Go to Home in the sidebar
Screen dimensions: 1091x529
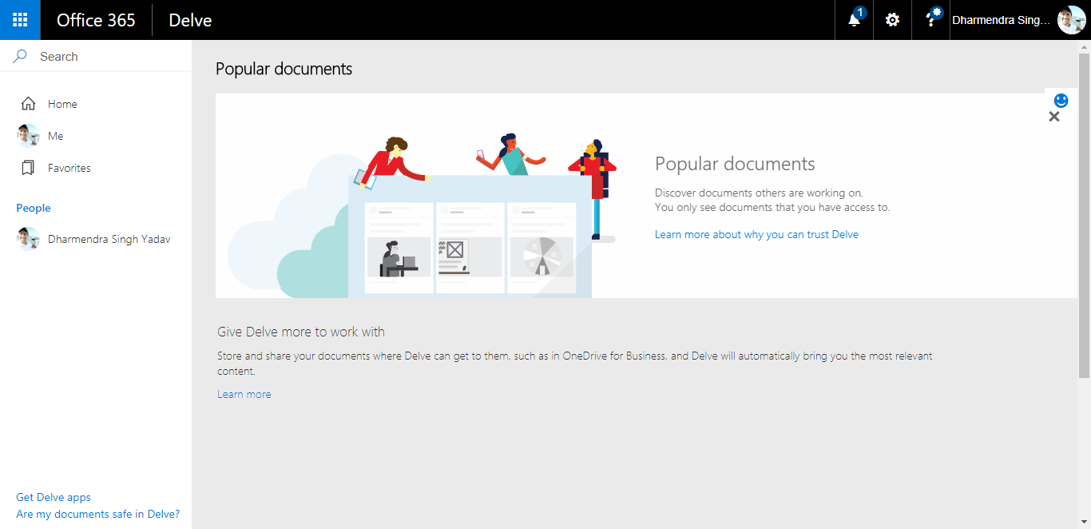(62, 104)
